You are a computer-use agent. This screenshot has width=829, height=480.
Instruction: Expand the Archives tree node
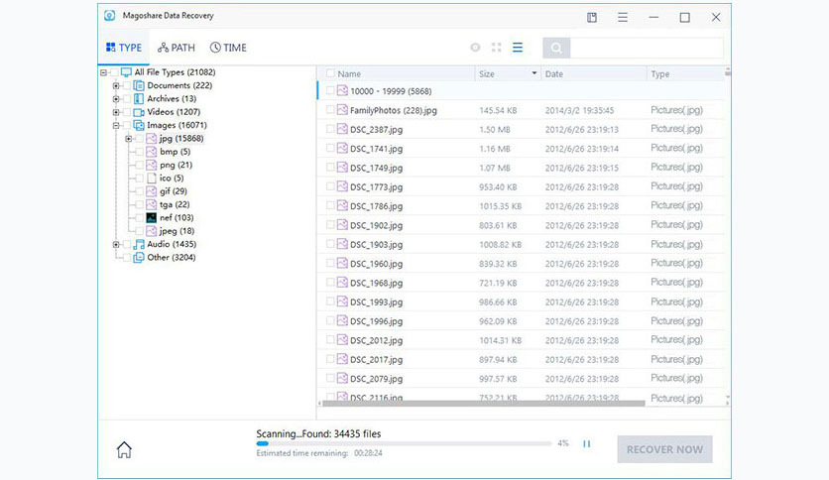tap(116, 99)
